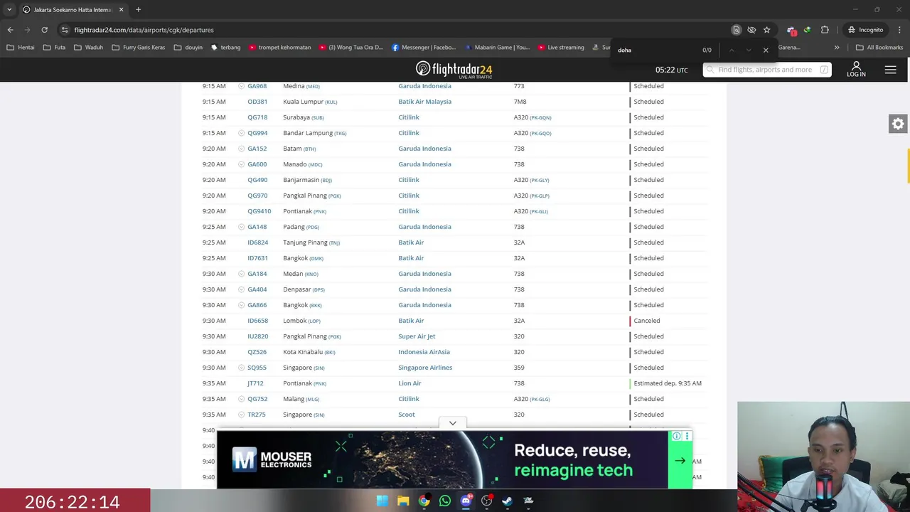Close the find-in-page bar
This screenshot has width=910, height=512.
coord(766,50)
